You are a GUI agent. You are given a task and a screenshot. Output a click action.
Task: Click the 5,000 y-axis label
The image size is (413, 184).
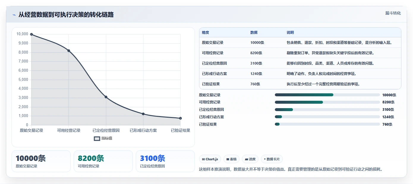click(23, 80)
